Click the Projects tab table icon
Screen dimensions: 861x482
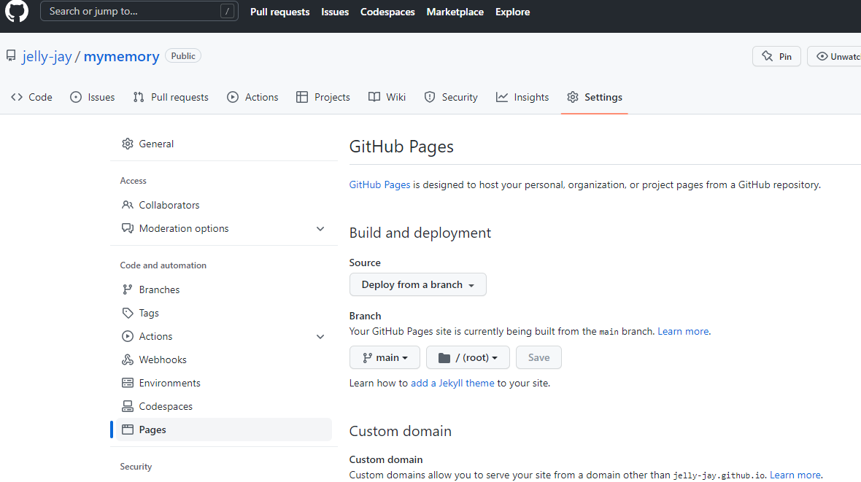[x=302, y=97]
